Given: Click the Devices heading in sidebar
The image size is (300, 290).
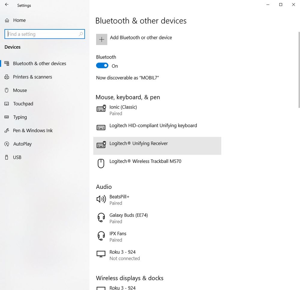Looking at the screenshot, I should pos(12,47).
